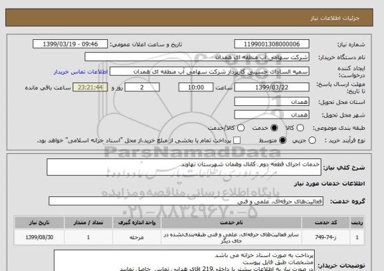Click the row number cell of service ز-74-749
The image size is (384, 271).
(357, 237)
